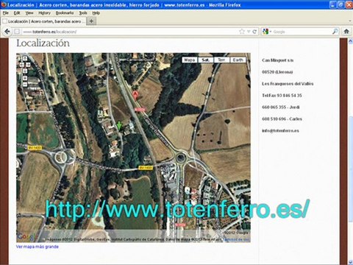
Task: Open the Google search engine selector
Action: coord(267,32)
